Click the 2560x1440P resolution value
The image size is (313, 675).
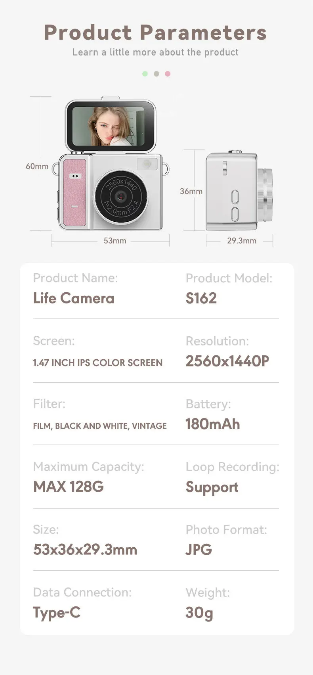coord(227,361)
